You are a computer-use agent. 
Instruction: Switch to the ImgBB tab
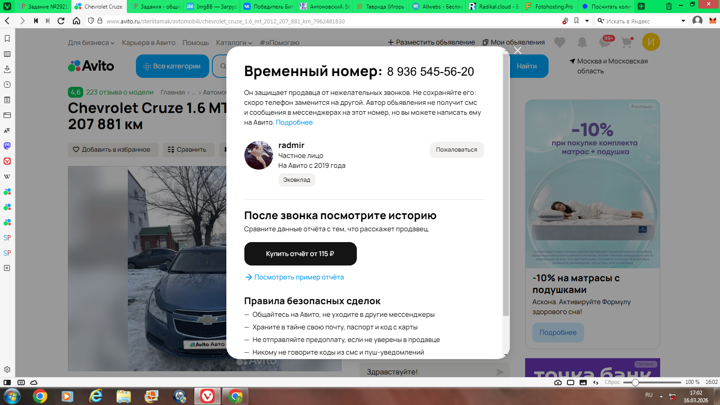[211, 6]
